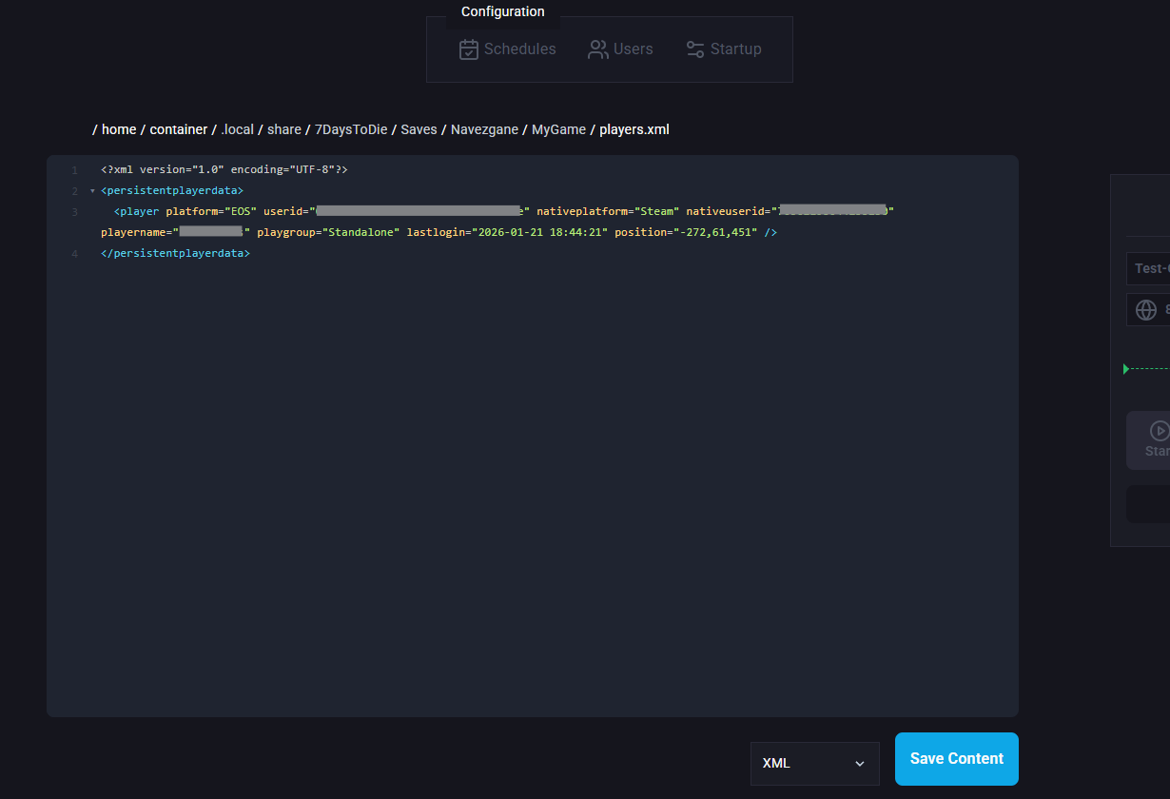Click line number 1 in gutter

[x=74, y=169]
